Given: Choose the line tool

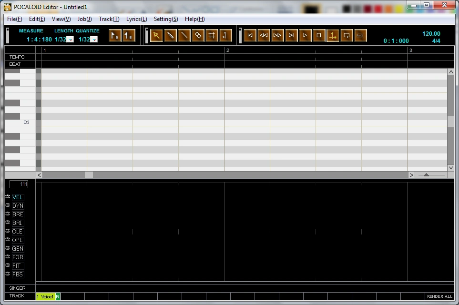Looking at the screenshot, I should (184, 36).
